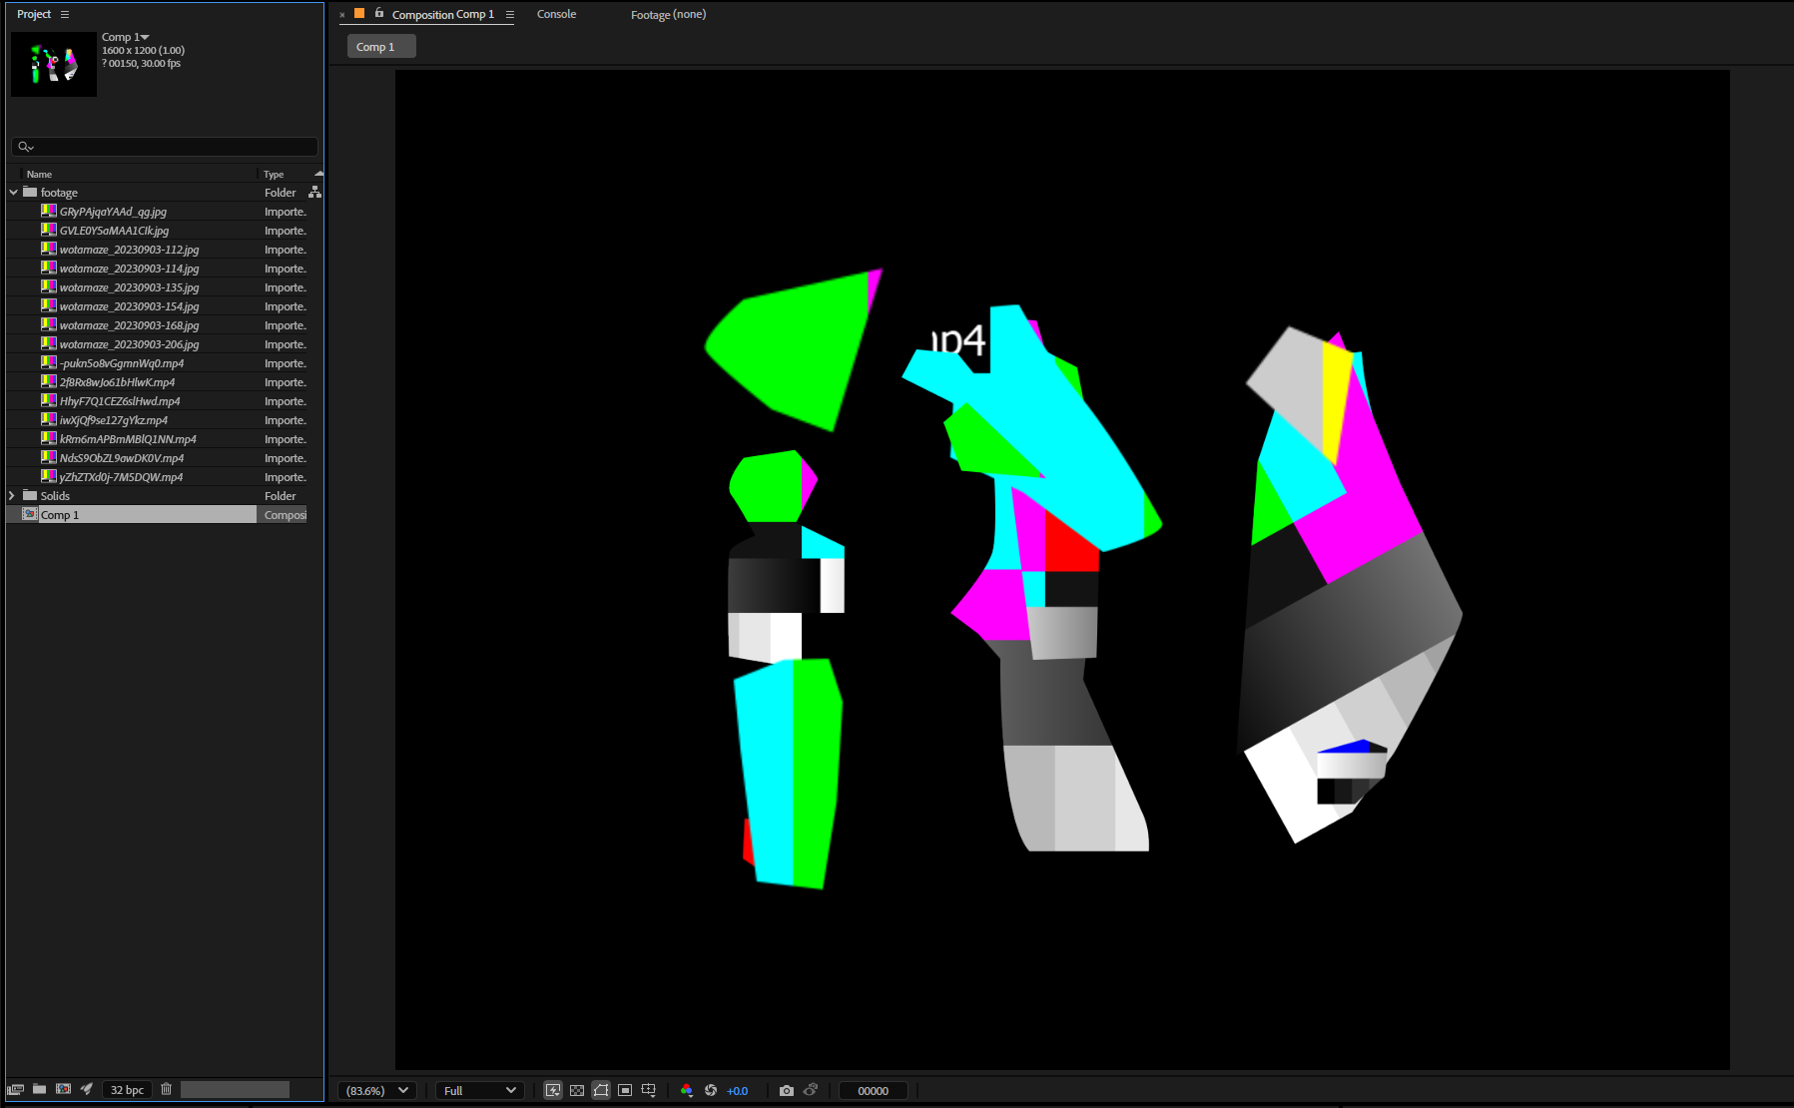Viewport: 1794px width, 1108px height.
Task: Switch to the Console tab
Action: click(x=556, y=14)
